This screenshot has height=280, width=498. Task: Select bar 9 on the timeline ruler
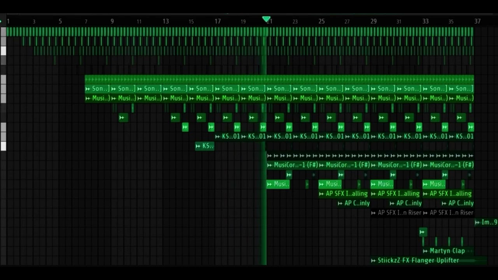[112, 21]
